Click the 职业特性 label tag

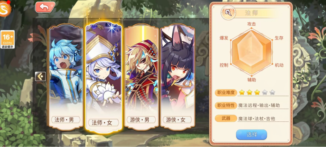226,105
